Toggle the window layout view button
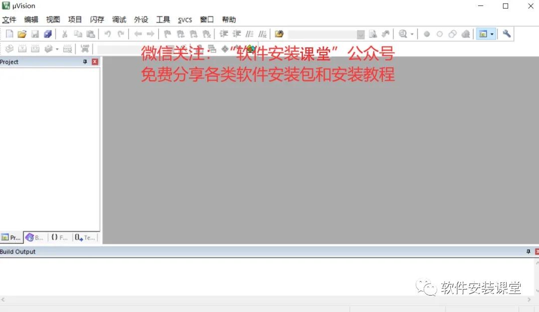 [483, 34]
